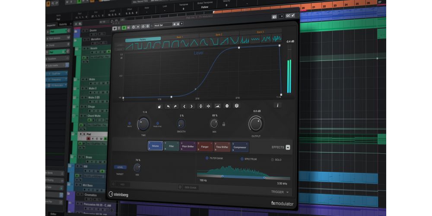Click the horizontal mirror curve icon
432x216 pixels.
(x=208, y=106)
